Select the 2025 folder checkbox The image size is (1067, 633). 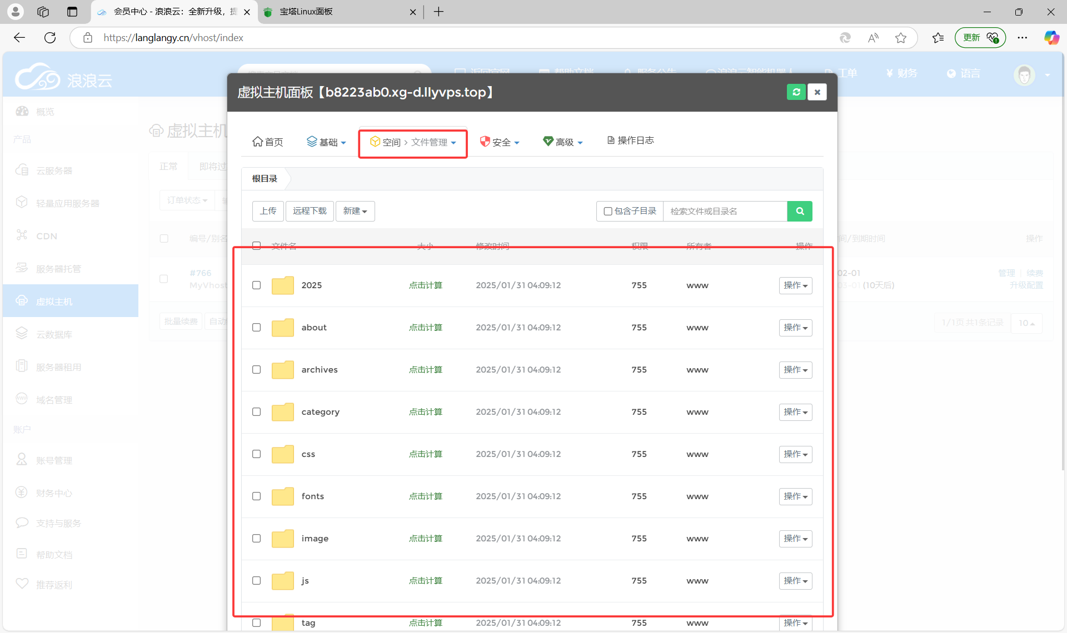256,285
